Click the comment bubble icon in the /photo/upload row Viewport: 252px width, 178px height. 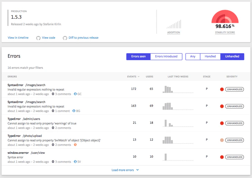[x=53, y=145]
